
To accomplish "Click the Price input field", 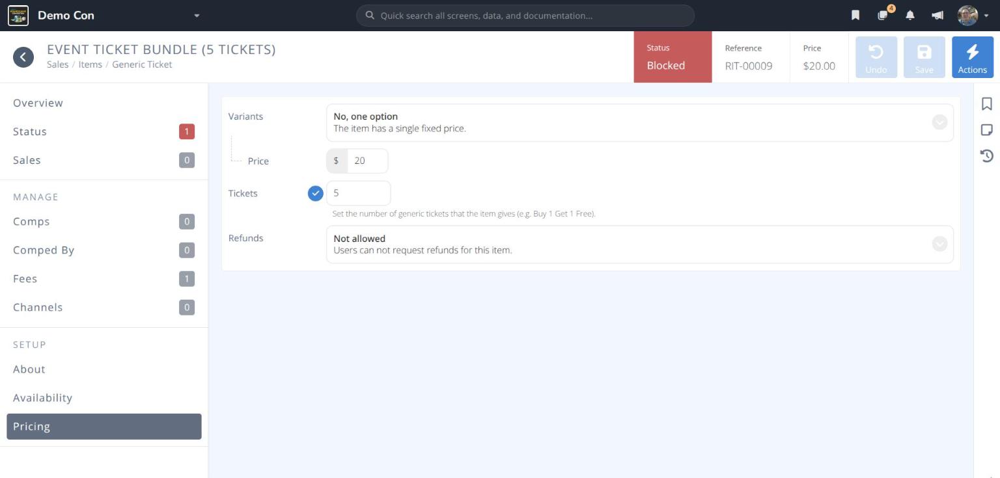I will point(367,161).
